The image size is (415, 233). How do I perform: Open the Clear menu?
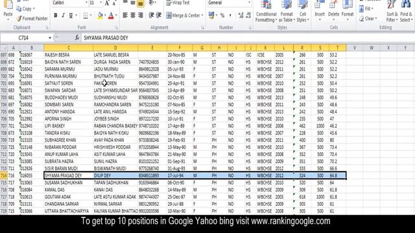pyautogui.click(x=368, y=19)
